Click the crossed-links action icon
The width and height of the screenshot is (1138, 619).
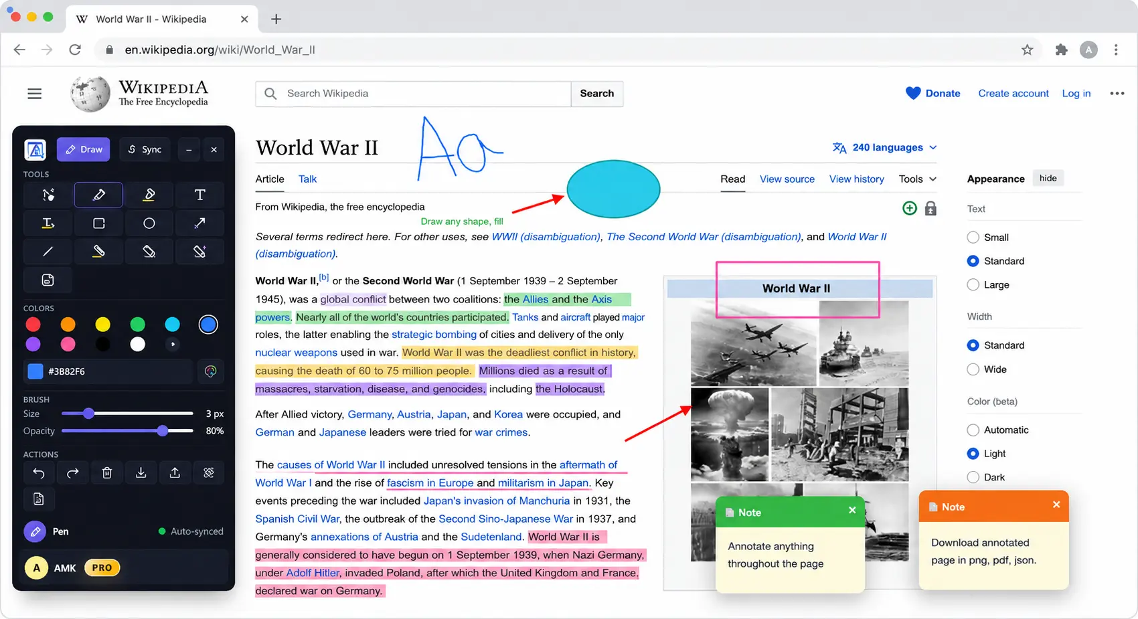click(209, 473)
